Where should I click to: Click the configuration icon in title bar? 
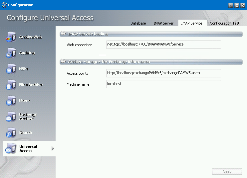(4, 5)
